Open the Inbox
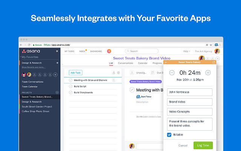 [x=82, y=51]
